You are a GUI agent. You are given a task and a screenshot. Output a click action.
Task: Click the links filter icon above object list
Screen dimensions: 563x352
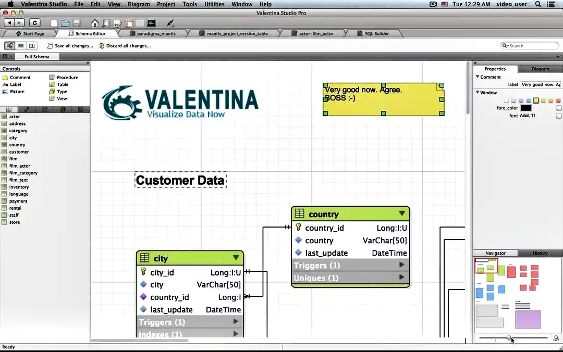pos(27,109)
